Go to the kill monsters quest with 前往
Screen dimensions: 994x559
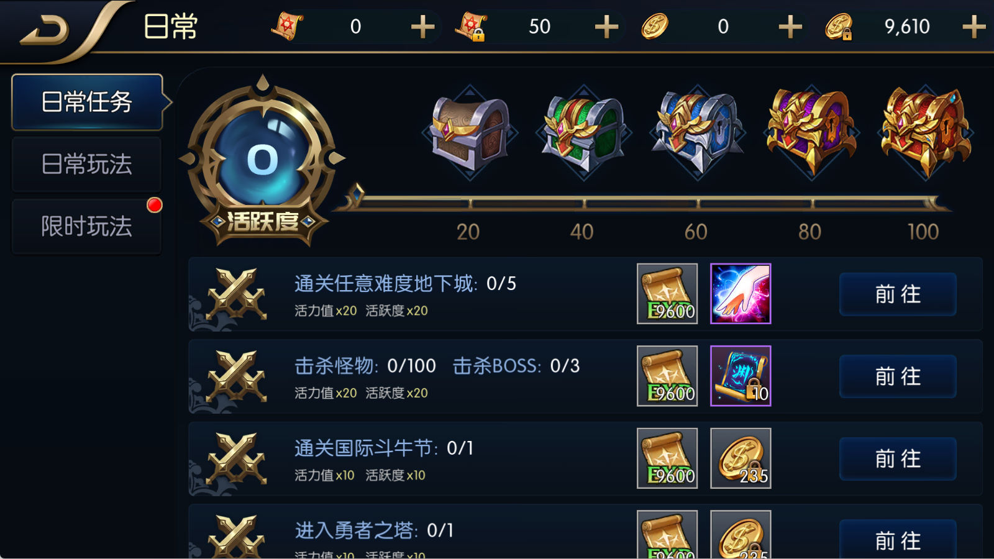tap(898, 376)
